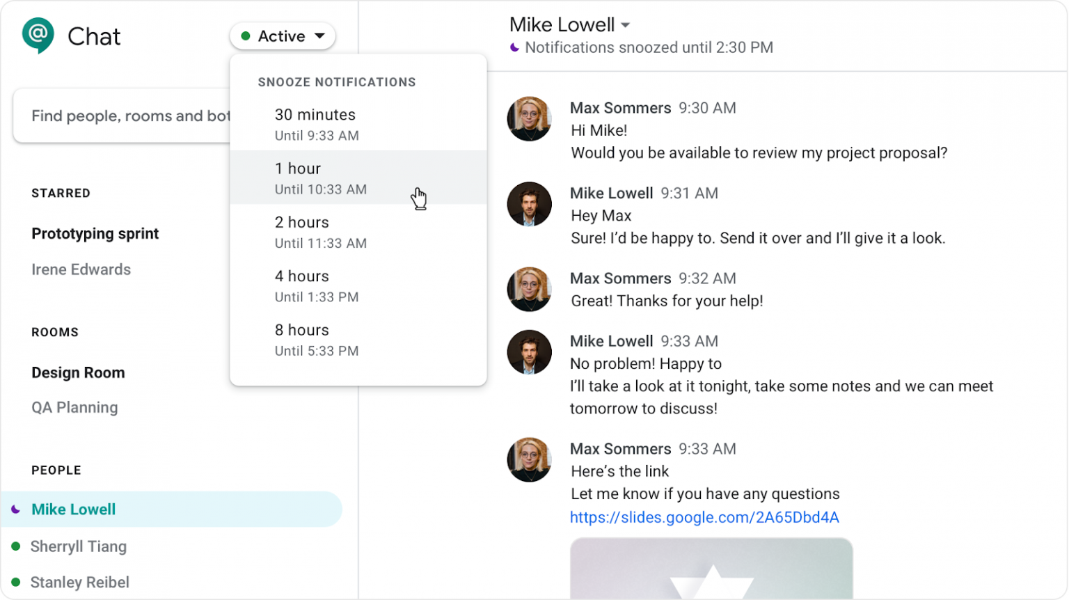
Task: Click the purple status dot beside Mike Lowell
Action: click(x=15, y=509)
